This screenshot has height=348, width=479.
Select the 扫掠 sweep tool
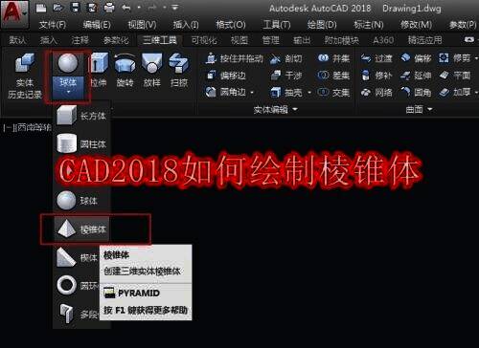click(178, 70)
